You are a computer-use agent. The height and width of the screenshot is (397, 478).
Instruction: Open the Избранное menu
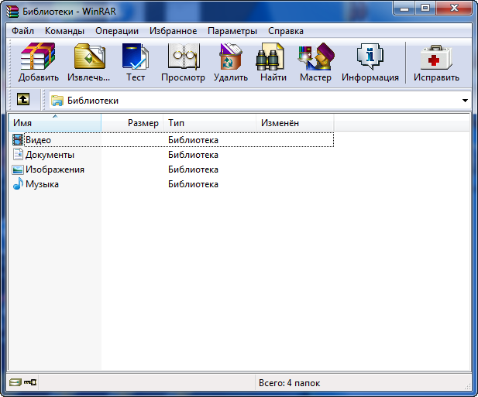(x=173, y=31)
